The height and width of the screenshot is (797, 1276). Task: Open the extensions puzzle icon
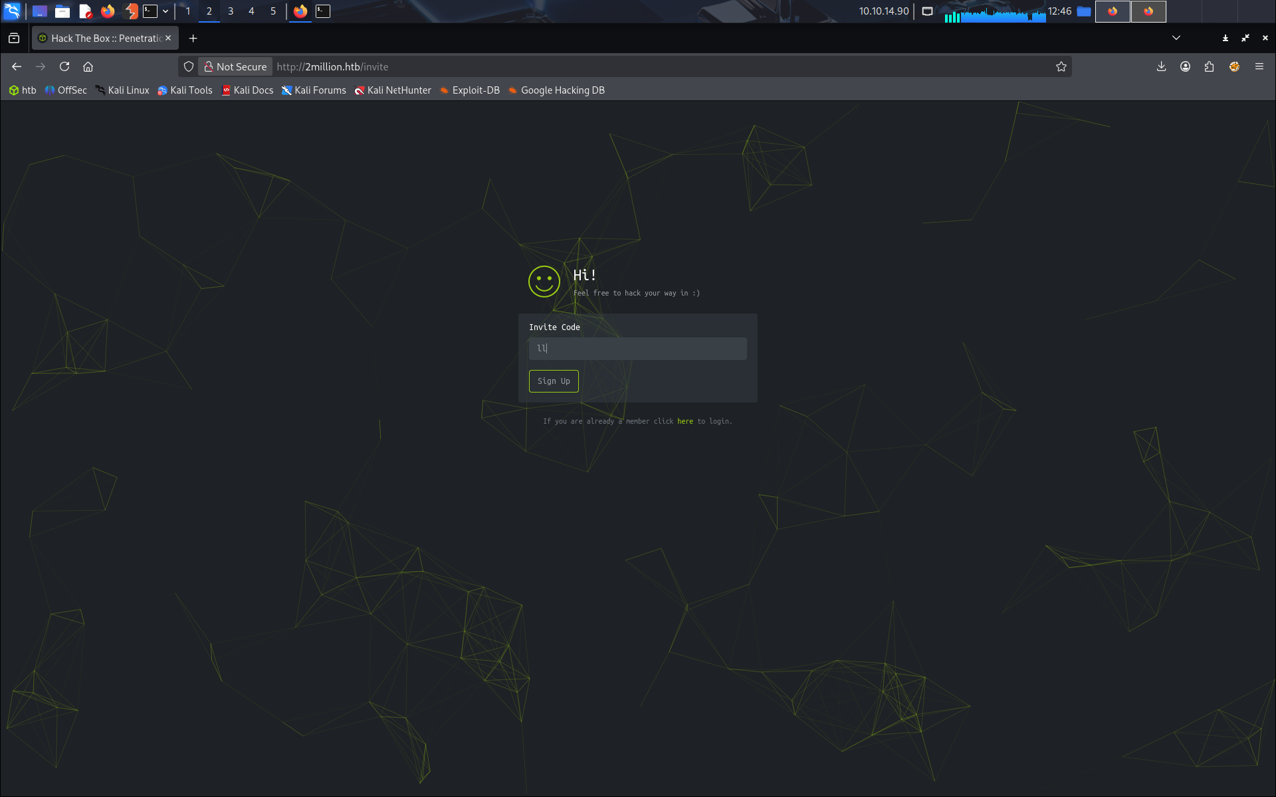(1209, 66)
